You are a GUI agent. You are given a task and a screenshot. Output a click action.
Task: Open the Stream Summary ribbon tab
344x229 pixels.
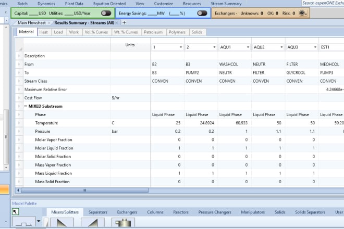point(226,4)
